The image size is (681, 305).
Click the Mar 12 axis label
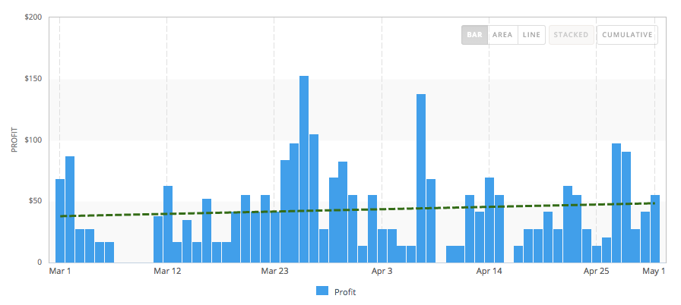click(167, 272)
